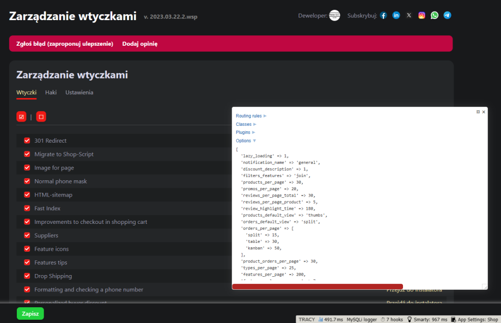This screenshot has height=323, width=501.
Task: Toggle the HTML-sitemap plugin checkbox
Action: (x=27, y=194)
